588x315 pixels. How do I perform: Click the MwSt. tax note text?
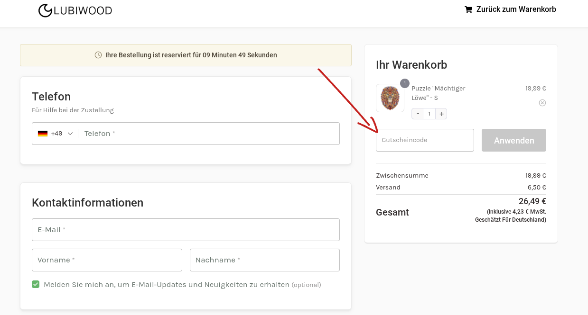(511, 216)
